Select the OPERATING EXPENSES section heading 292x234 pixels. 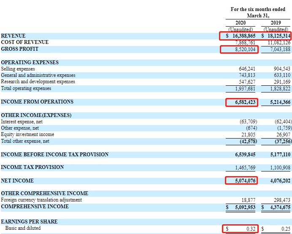click(x=30, y=63)
